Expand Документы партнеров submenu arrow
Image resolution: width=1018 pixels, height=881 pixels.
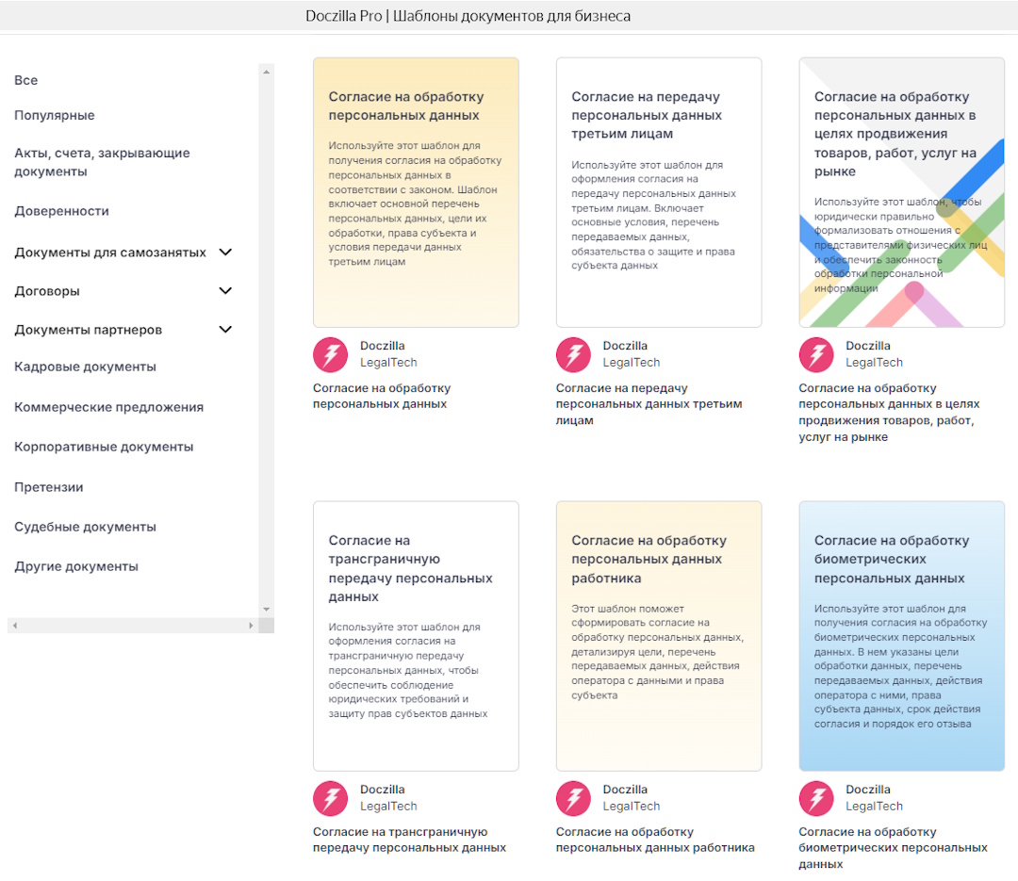click(225, 330)
